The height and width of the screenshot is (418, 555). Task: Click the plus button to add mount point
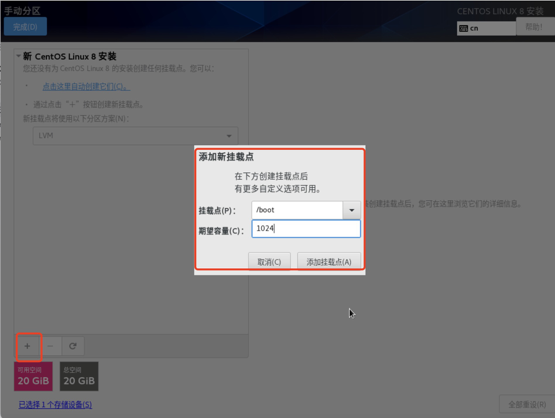point(28,346)
